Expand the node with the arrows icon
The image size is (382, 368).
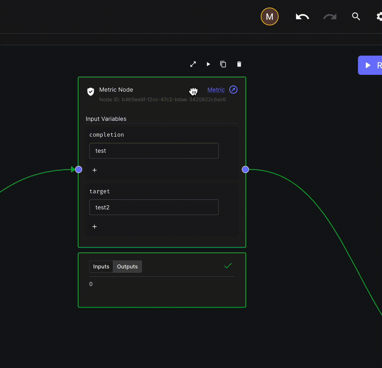tap(193, 64)
